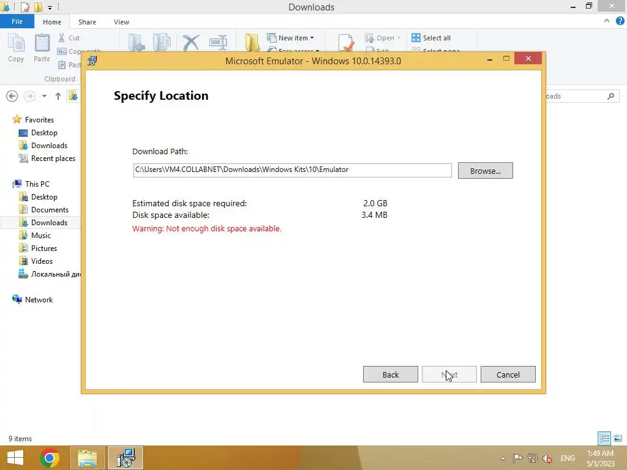Open Action Center flag icon

click(x=517, y=458)
